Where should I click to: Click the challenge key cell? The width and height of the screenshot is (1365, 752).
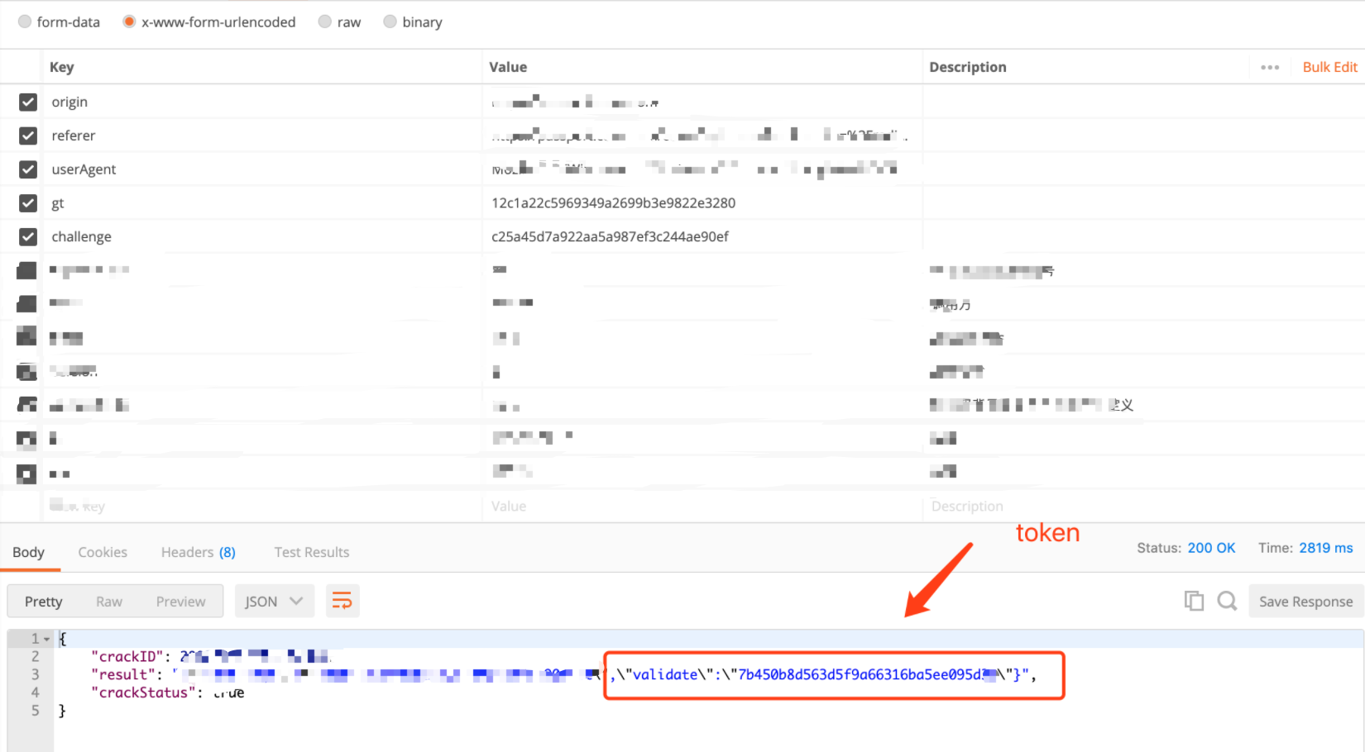click(261, 237)
